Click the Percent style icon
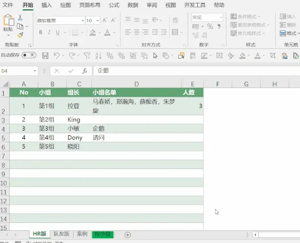 (x=210, y=26)
